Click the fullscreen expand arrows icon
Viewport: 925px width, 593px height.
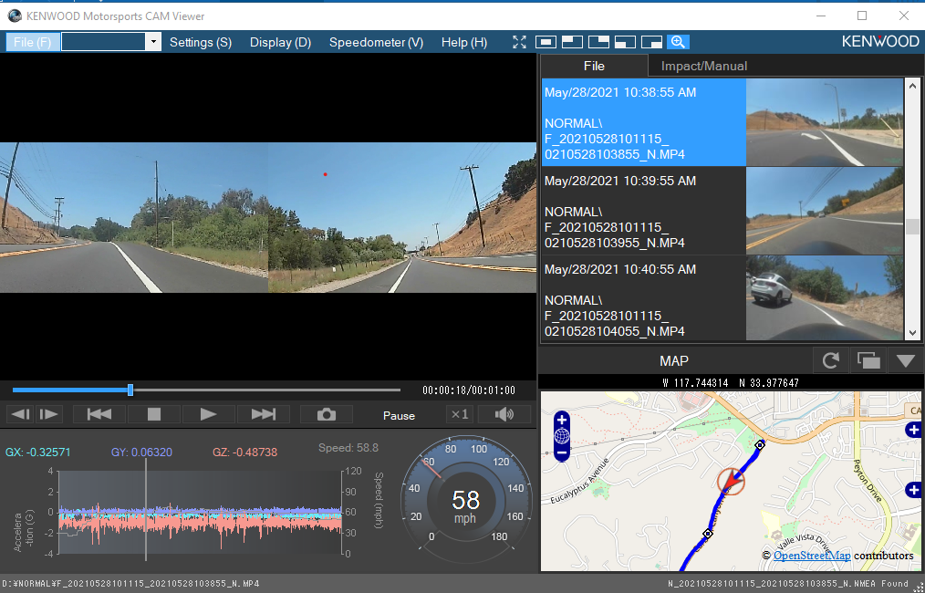[x=520, y=42]
